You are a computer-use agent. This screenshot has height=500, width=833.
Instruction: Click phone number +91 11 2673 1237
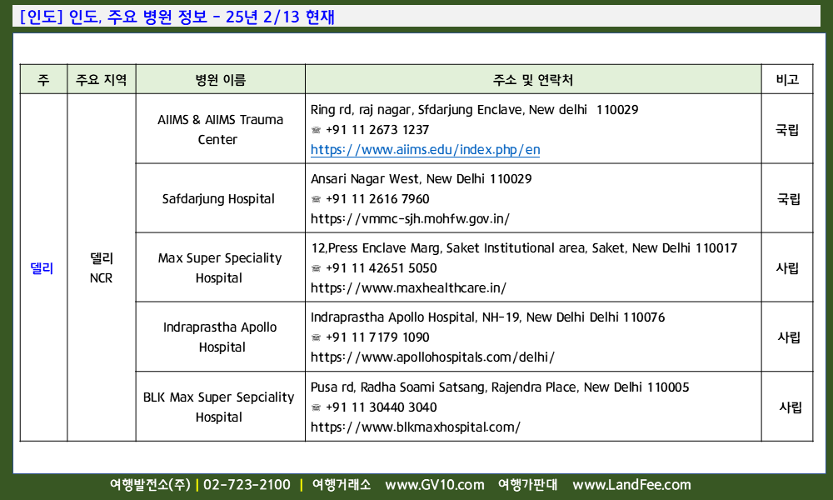click(377, 130)
